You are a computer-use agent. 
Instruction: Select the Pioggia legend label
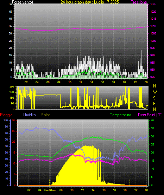click(x=6, y=115)
